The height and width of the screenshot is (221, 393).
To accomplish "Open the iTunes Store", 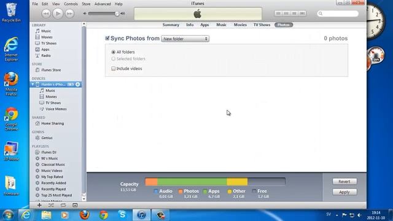I will pos(51,70).
